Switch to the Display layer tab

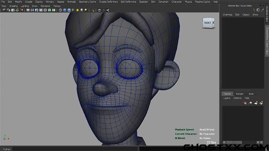point(227,94)
